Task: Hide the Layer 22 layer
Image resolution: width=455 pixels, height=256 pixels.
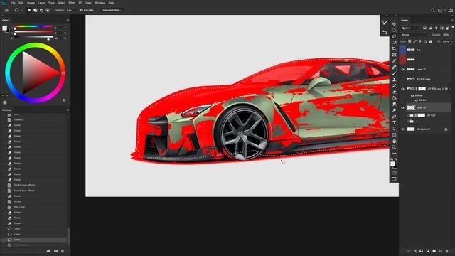Action: click(402, 70)
